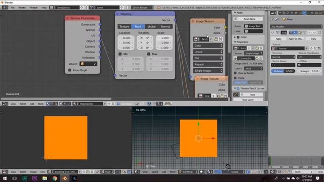
Task: Unlink image X icon in first Image Texture node
Action: 221,39
